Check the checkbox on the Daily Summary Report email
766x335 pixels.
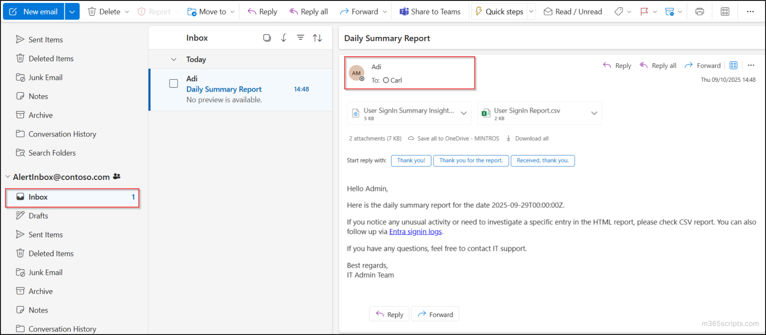[x=173, y=84]
